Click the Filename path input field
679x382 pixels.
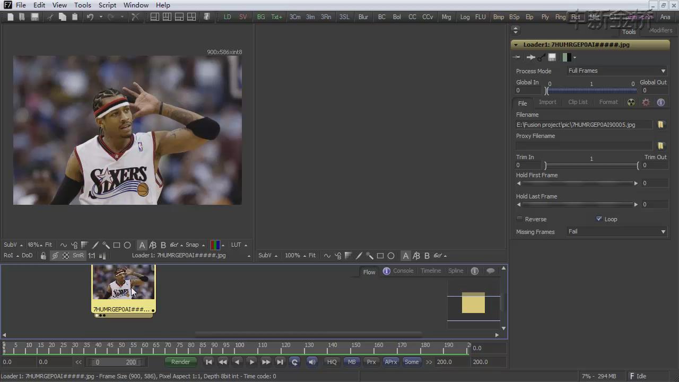[584, 125]
